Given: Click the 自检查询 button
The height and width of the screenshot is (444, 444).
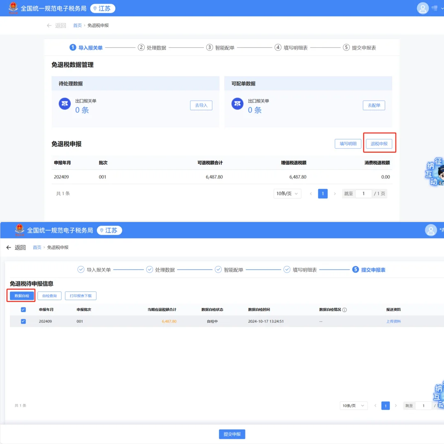Looking at the screenshot, I should click(50, 296).
